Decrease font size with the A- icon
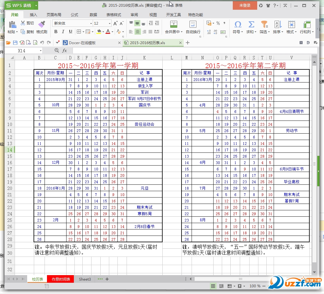 pyautogui.click(x=122, y=23)
